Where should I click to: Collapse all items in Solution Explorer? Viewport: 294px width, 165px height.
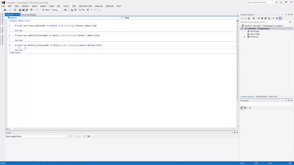click(266, 18)
